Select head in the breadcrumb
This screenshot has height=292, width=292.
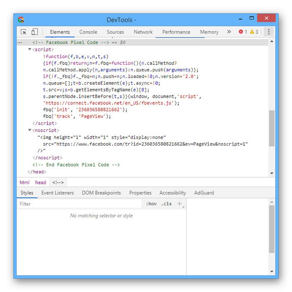[40, 182]
